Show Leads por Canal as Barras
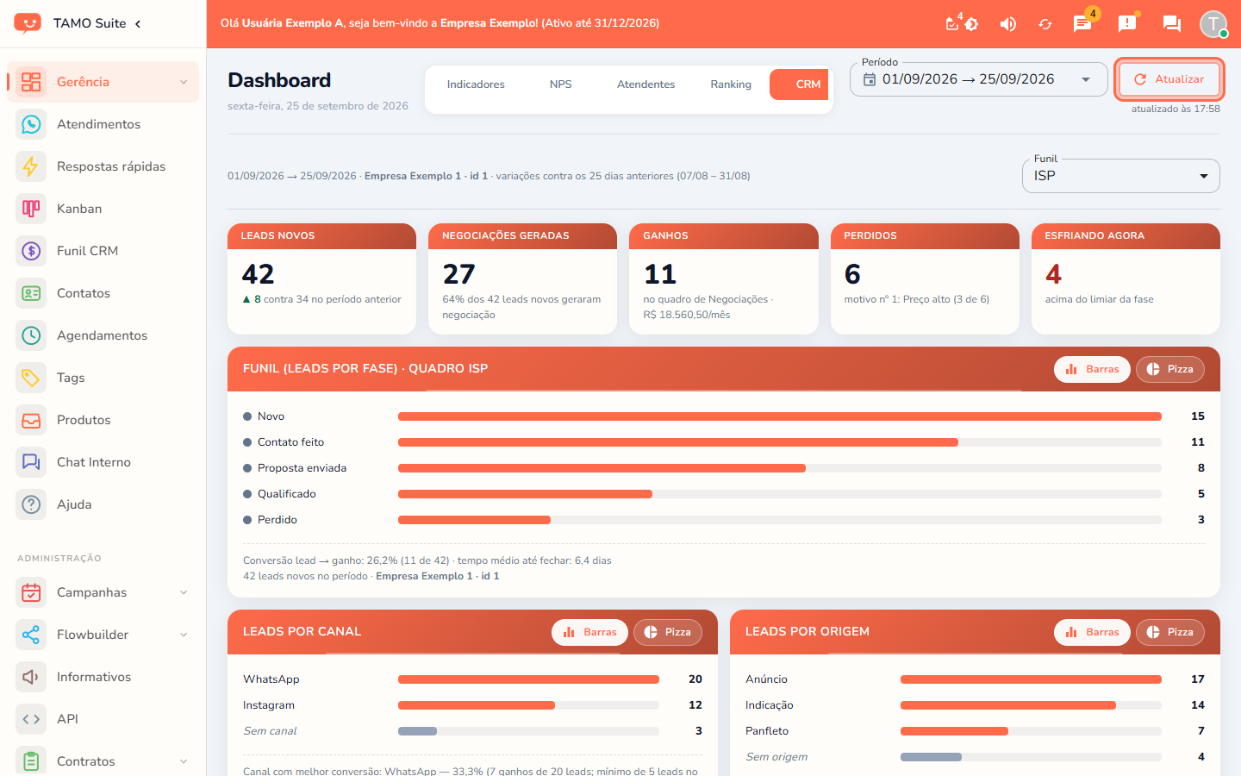The image size is (1241, 776). tap(589, 632)
